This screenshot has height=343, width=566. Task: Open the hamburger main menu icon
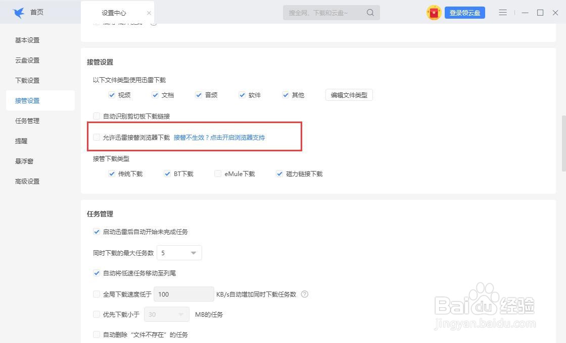pyautogui.click(x=503, y=13)
